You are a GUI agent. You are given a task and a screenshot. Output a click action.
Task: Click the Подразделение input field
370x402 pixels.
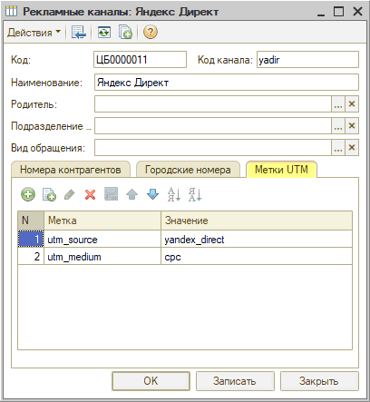click(213, 126)
